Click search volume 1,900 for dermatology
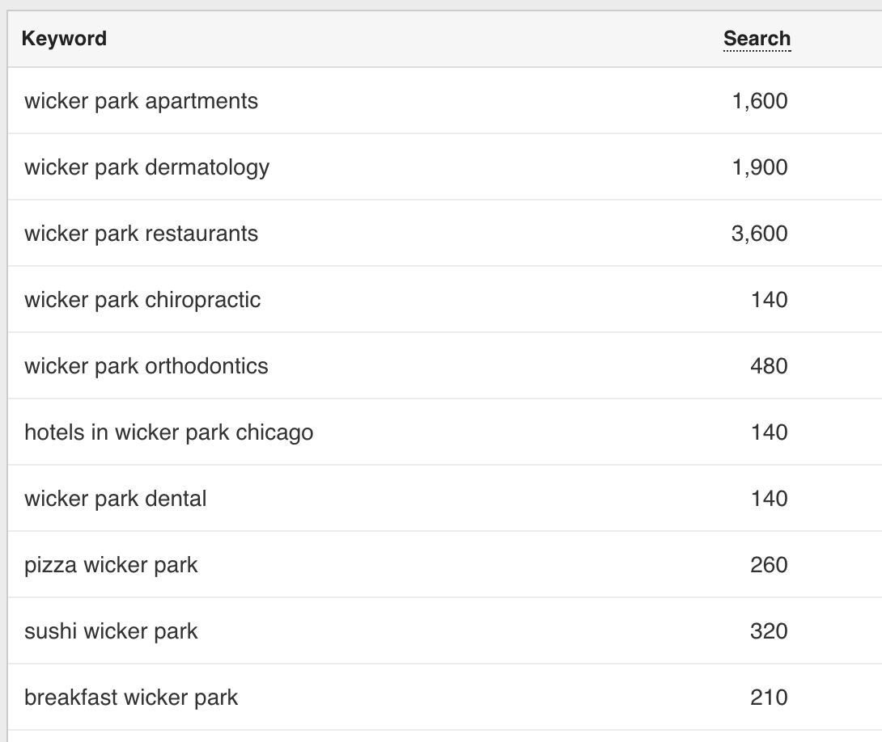Viewport: 882px width, 742px height. click(760, 167)
